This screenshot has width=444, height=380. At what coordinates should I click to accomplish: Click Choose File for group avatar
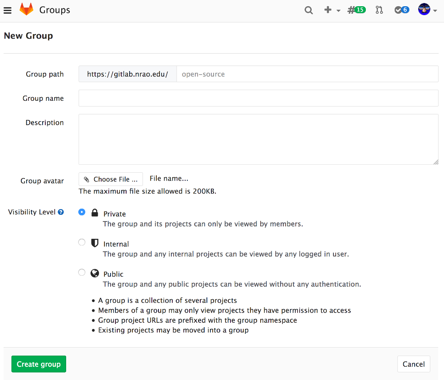tap(111, 179)
